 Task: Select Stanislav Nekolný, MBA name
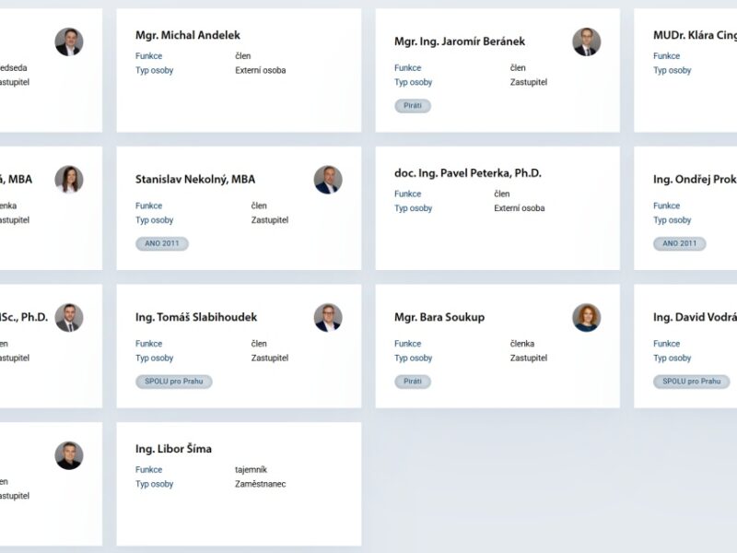[x=195, y=179]
